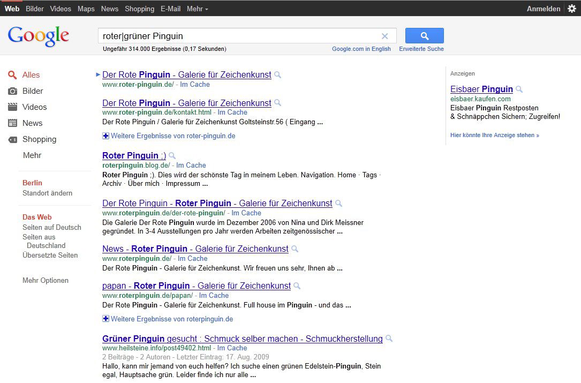Select the News icon in the sidebar

tap(13, 123)
